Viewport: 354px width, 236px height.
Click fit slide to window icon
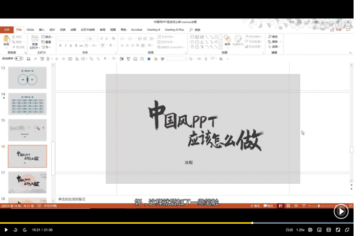[351, 206]
